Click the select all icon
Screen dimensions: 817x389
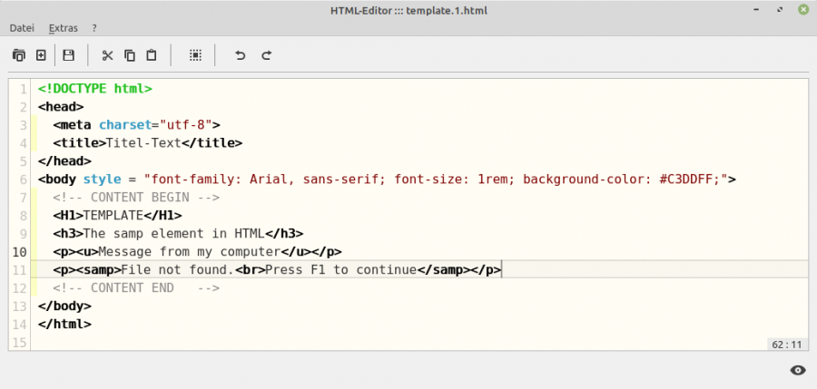pos(194,55)
